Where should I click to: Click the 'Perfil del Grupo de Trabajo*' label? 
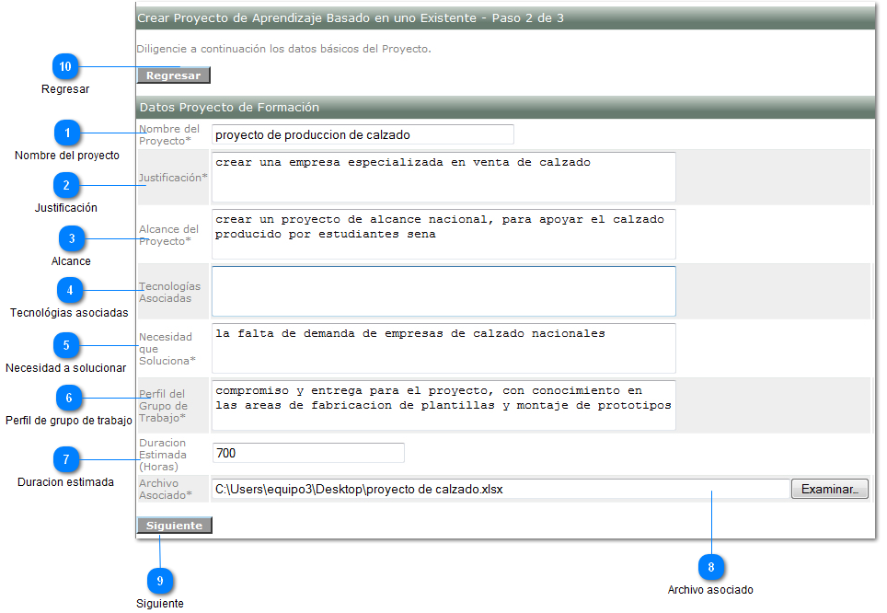[164, 406]
